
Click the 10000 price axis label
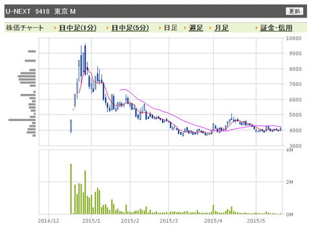(x=294, y=38)
